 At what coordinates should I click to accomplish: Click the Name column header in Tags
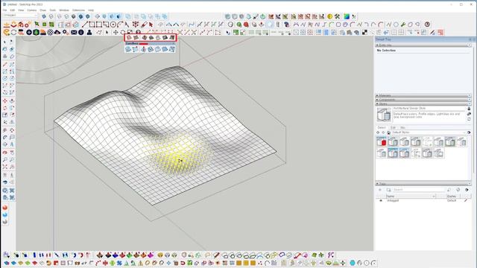[x=411, y=197]
